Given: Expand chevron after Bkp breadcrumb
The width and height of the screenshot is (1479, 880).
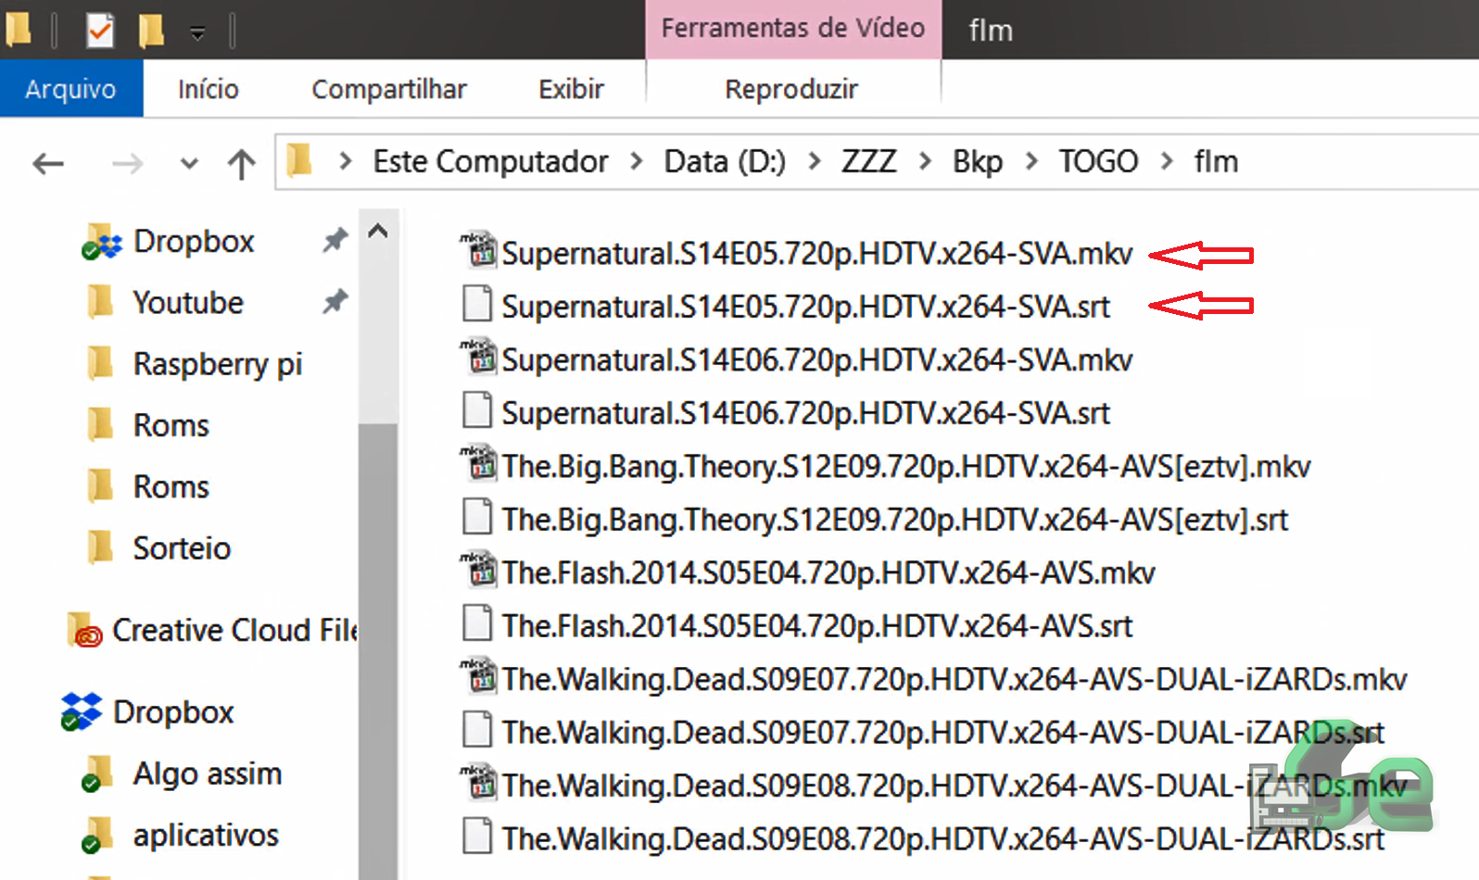Looking at the screenshot, I should [1030, 161].
